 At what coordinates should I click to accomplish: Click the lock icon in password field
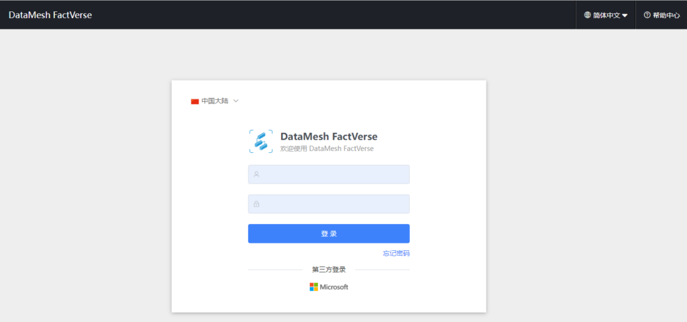pos(256,204)
